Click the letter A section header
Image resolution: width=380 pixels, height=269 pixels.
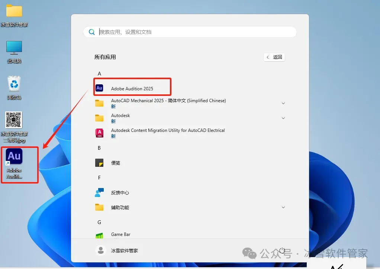(x=99, y=74)
